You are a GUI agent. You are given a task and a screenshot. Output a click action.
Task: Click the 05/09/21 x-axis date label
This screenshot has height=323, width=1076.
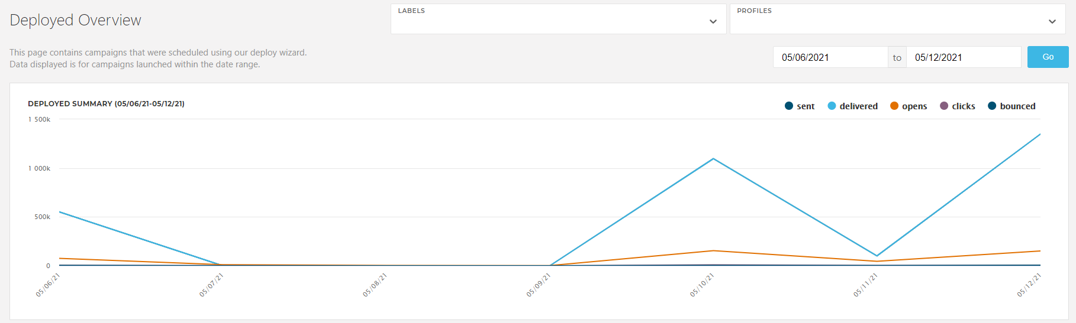point(539,285)
